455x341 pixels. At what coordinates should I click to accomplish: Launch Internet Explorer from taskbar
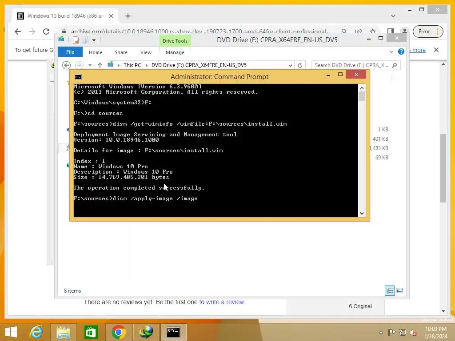pos(36,332)
